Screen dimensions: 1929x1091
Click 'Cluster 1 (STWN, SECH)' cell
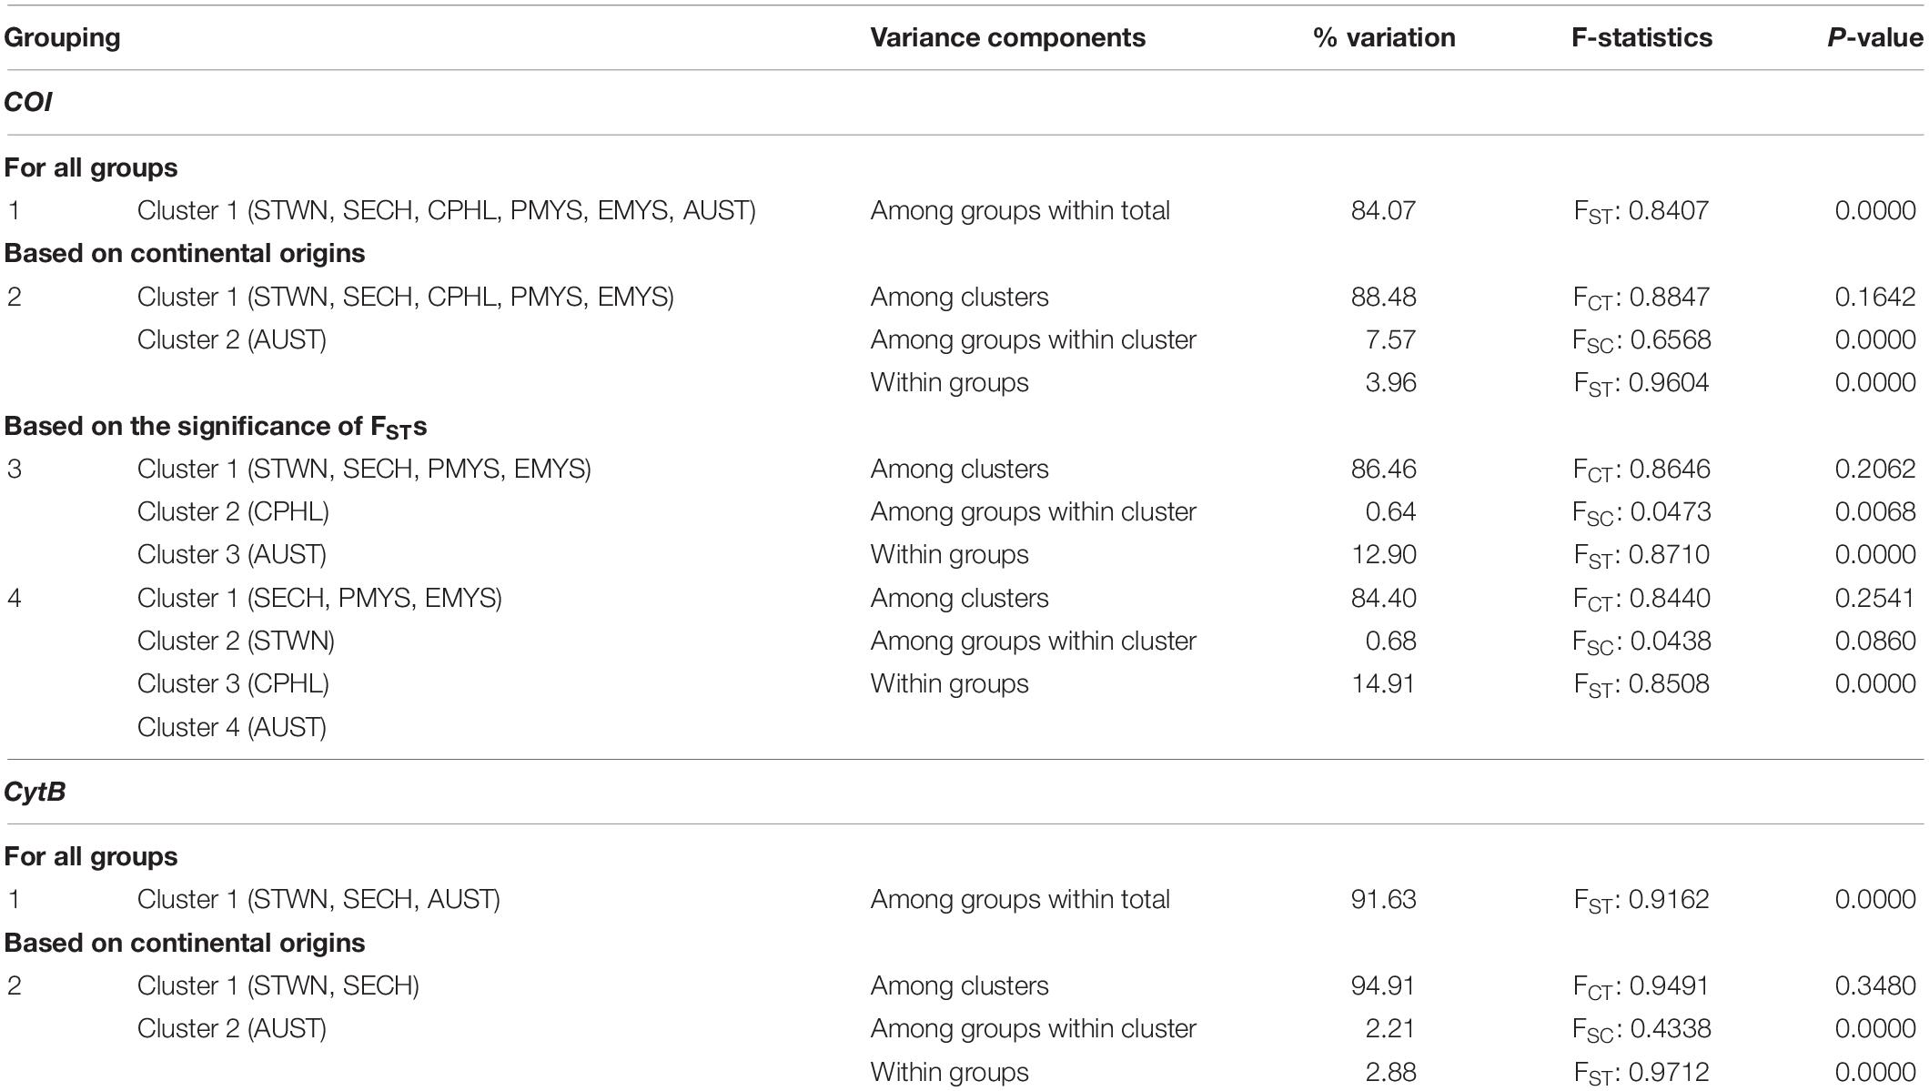click(x=278, y=986)
